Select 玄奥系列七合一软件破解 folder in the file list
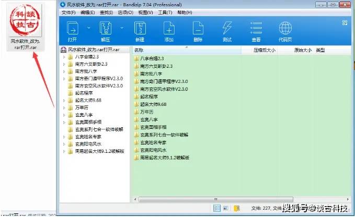Image resolution: width=355 pixels, height=217 pixels. [x=161, y=135]
